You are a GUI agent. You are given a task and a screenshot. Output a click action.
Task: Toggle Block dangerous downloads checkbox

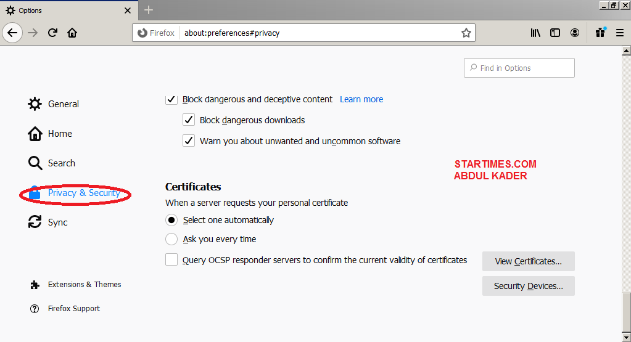(x=189, y=120)
